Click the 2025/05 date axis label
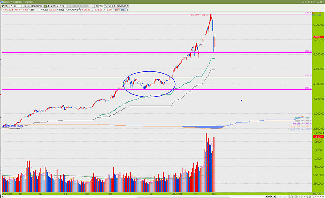Screen dimensions: 325x198 [x=7, y=194]
